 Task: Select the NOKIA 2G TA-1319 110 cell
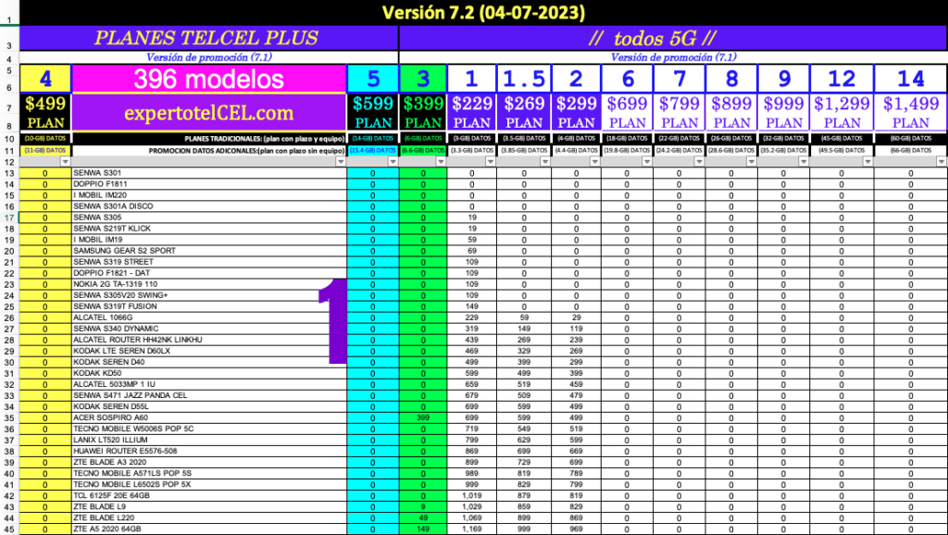coord(209,284)
